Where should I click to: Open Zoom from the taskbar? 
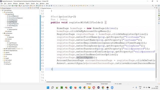coord(112,87)
